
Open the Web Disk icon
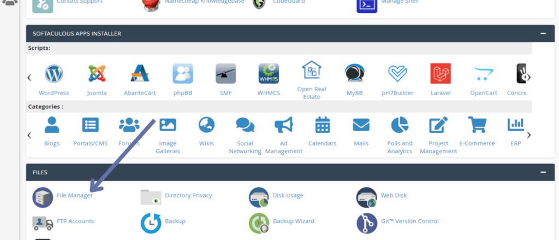367,197
